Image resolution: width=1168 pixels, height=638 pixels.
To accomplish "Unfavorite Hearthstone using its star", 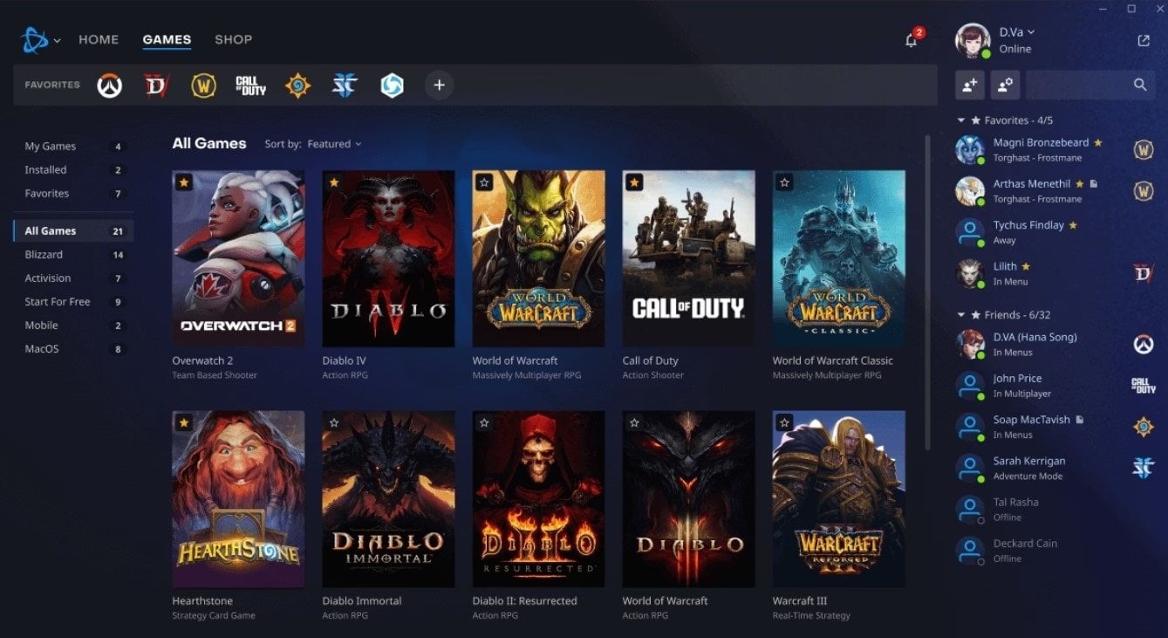I will point(183,422).
